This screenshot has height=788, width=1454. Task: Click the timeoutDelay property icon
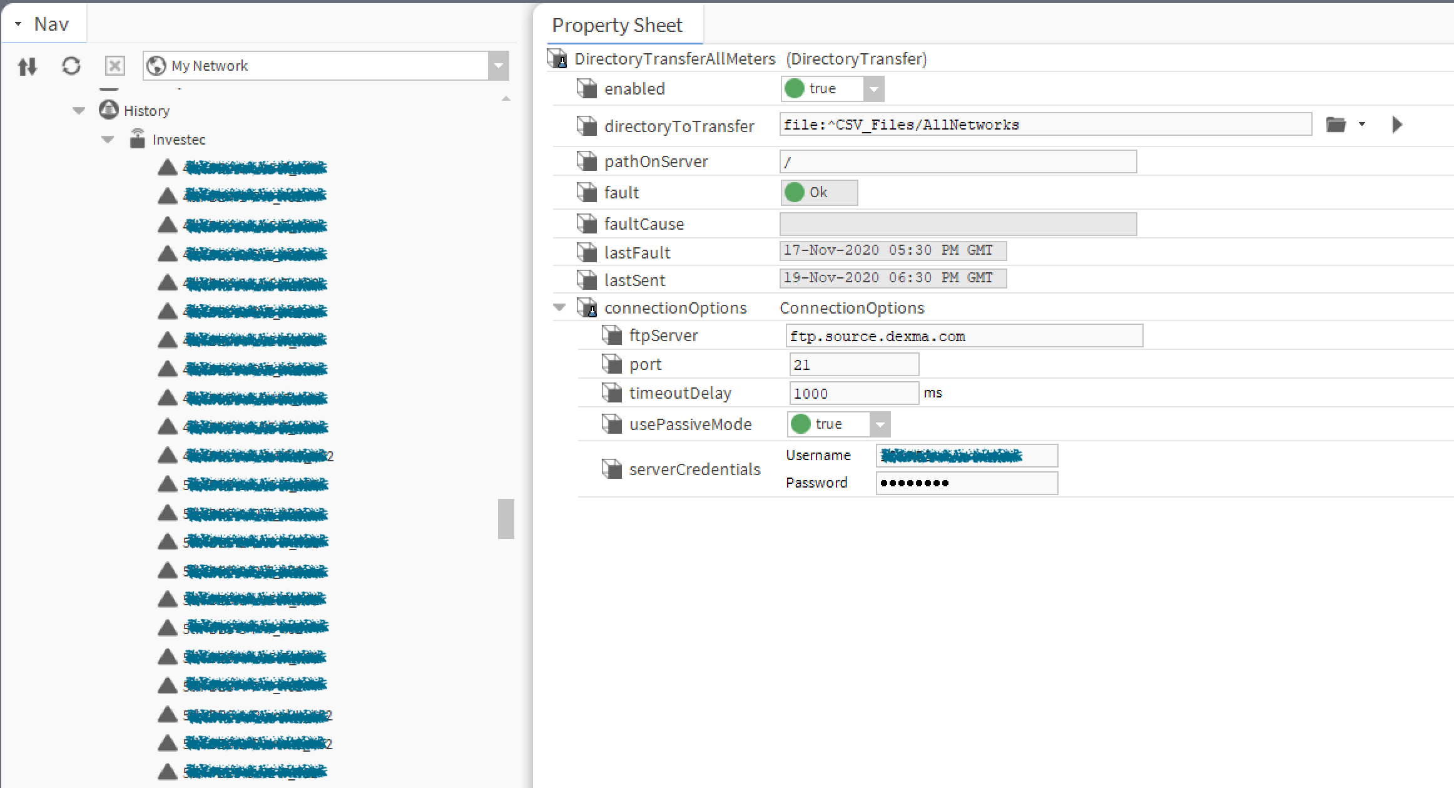[x=612, y=392]
